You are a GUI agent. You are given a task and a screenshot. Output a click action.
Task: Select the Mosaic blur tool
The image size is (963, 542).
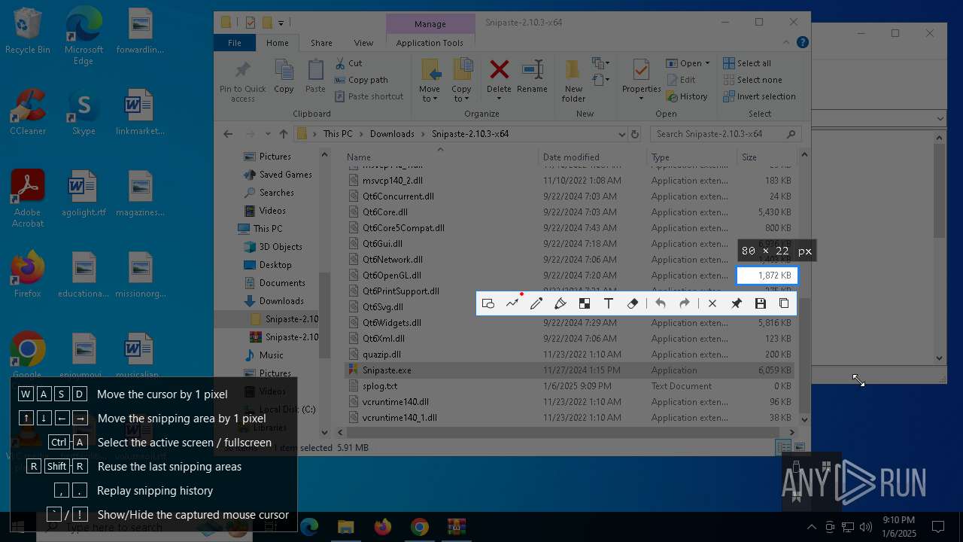click(x=585, y=303)
